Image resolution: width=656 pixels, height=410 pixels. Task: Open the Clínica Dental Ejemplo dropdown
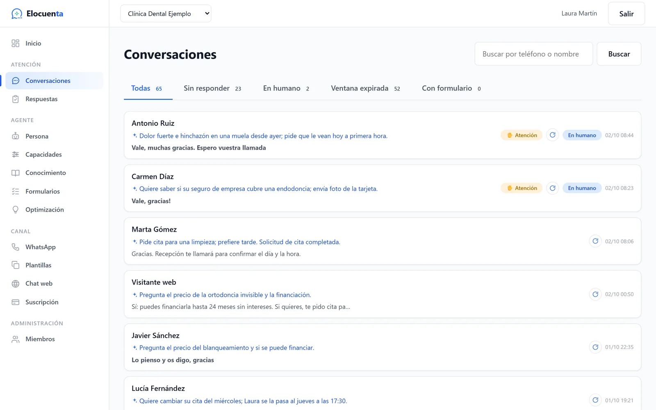click(x=166, y=14)
